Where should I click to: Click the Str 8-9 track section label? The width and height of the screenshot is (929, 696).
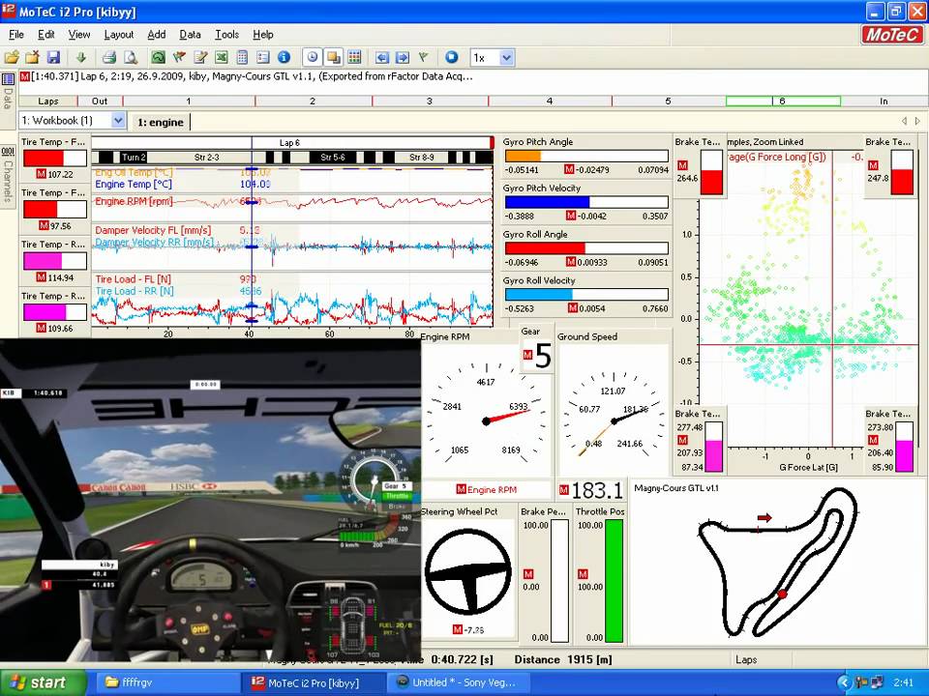(x=422, y=158)
